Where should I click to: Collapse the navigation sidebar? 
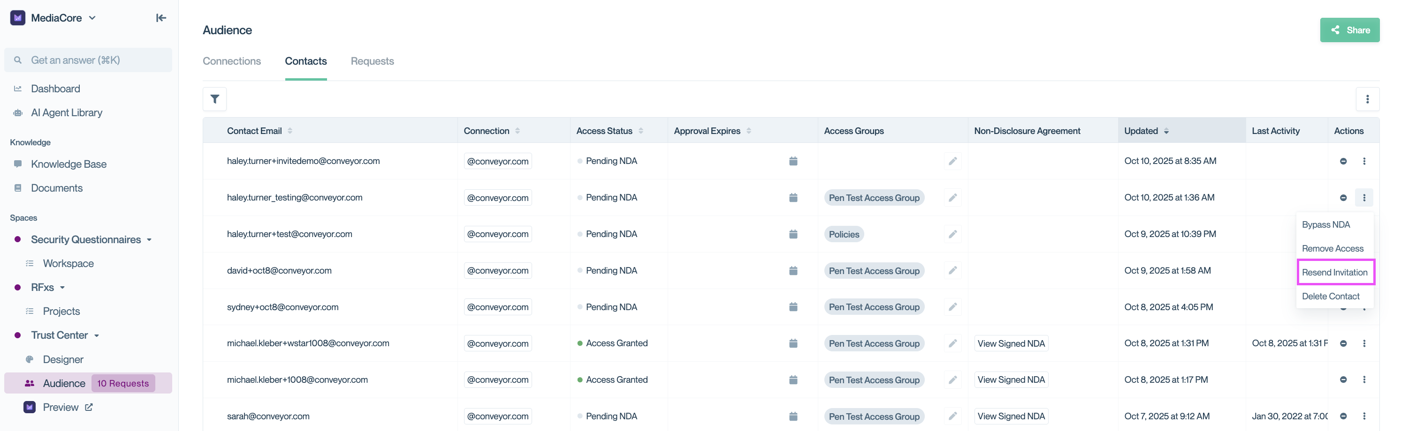click(x=161, y=18)
